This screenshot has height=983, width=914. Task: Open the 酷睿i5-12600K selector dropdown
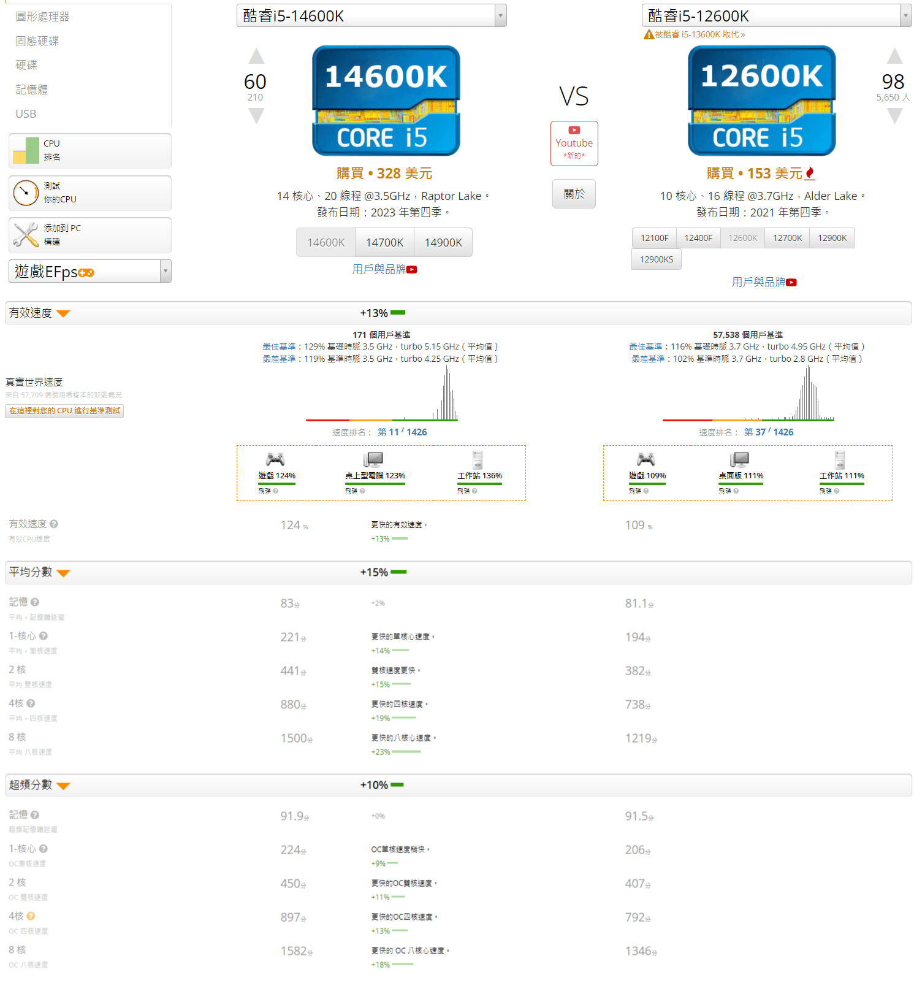[x=777, y=15]
